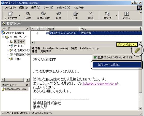Open the 表示(V) menu
Viewport: 144px width, 116px height.
[36, 8]
